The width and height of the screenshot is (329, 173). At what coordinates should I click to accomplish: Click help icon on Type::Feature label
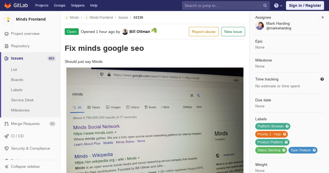tap(314, 150)
